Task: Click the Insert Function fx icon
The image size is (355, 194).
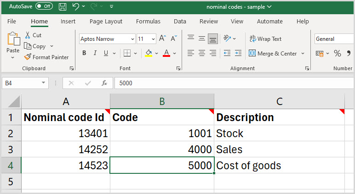Action: (x=104, y=83)
